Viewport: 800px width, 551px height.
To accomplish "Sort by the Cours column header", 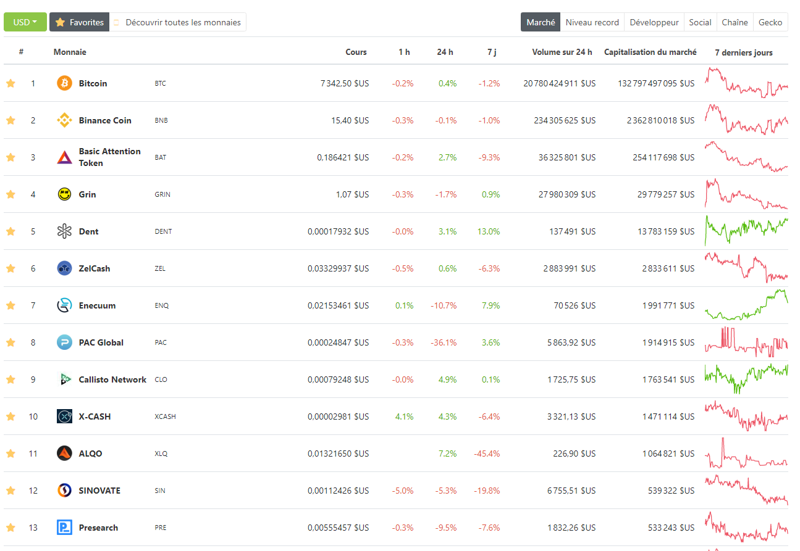I will click(x=356, y=52).
